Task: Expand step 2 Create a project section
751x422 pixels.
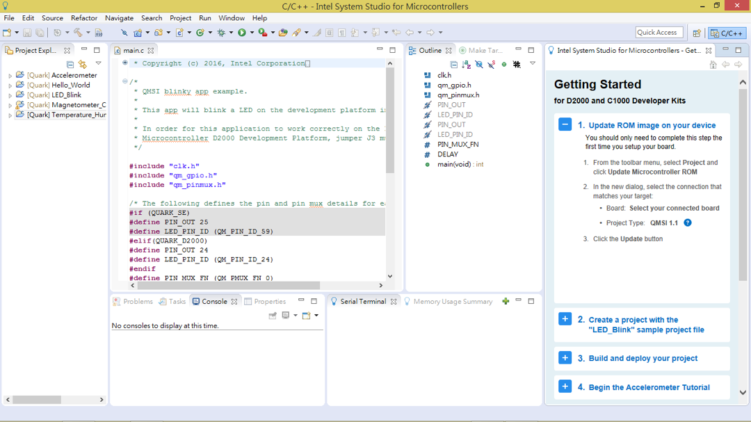Action: [x=565, y=319]
